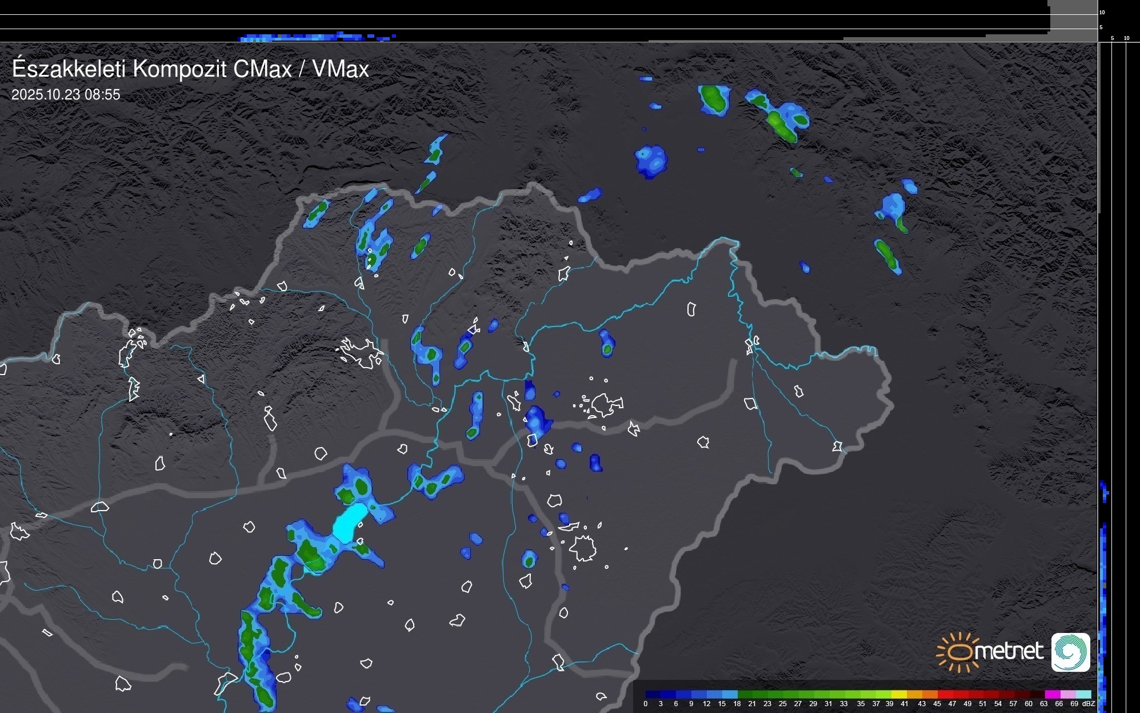Screen dimensions: 1140x713
Task: Pick the orange 43 dBZ legend swatch
Action: point(930,695)
